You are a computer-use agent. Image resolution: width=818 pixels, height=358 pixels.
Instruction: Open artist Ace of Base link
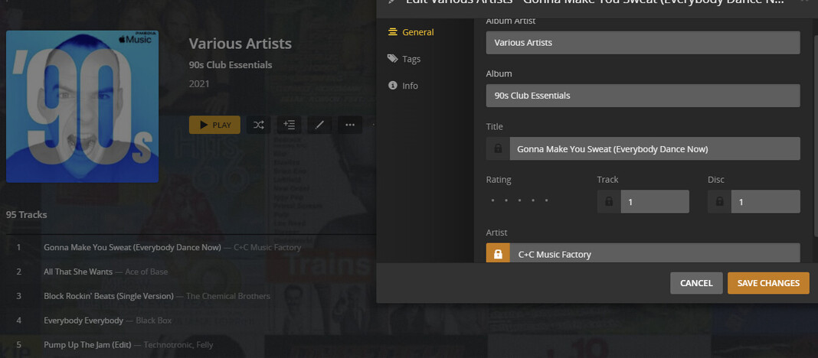[x=146, y=272]
